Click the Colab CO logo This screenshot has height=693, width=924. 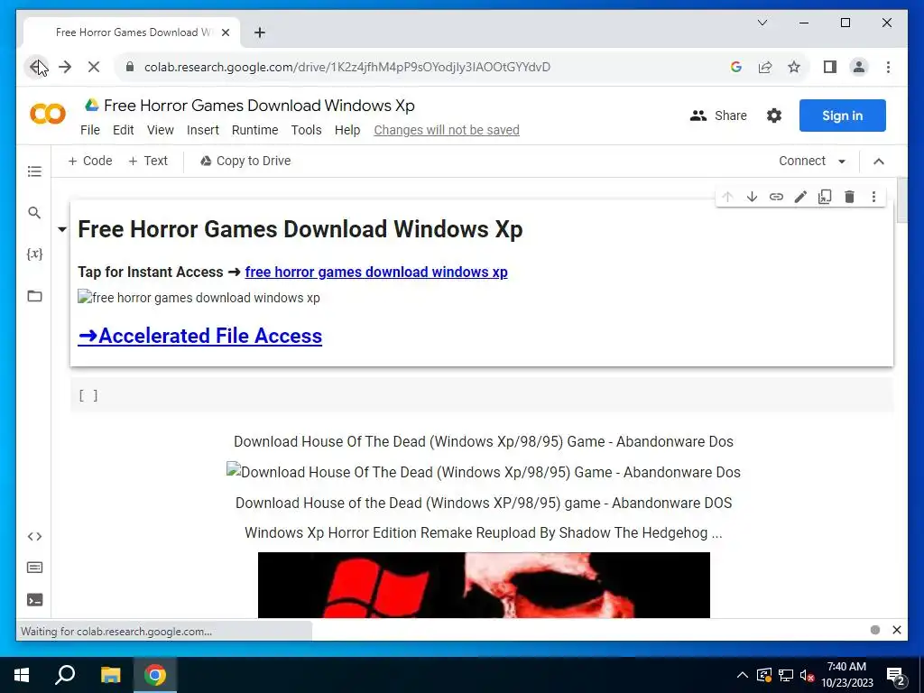pos(48,114)
